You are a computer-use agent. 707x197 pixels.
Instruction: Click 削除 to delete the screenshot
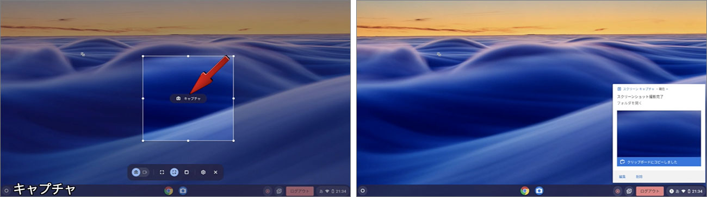pyautogui.click(x=639, y=176)
